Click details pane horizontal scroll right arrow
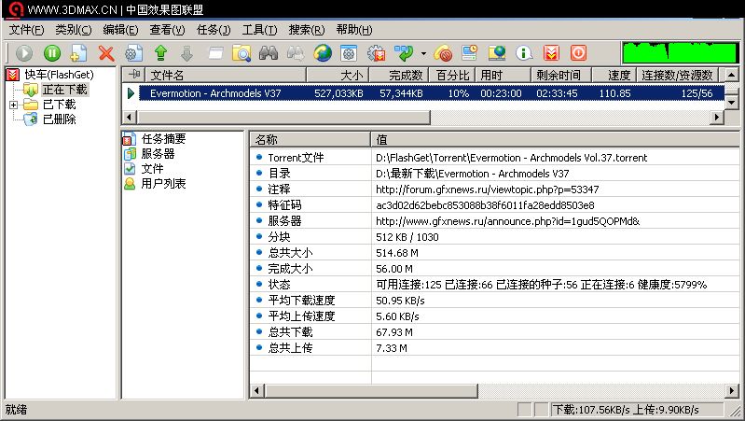This screenshot has height=421, width=745. pos(732,391)
